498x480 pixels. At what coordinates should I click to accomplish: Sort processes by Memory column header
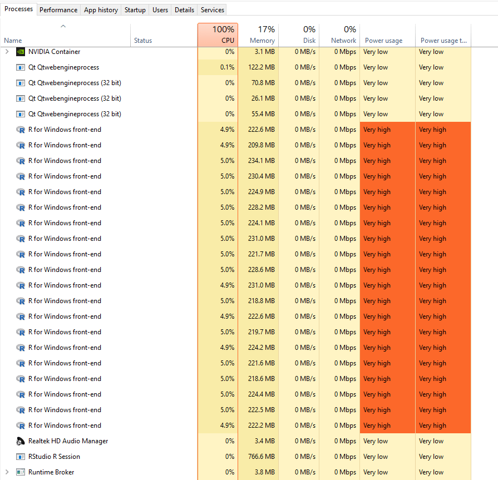pos(258,35)
